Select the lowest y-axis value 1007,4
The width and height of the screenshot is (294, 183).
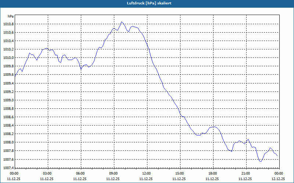pyautogui.click(x=8, y=168)
